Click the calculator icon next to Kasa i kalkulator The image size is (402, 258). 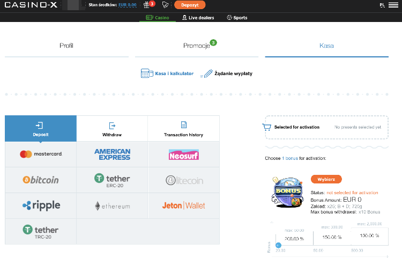pyautogui.click(x=147, y=73)
